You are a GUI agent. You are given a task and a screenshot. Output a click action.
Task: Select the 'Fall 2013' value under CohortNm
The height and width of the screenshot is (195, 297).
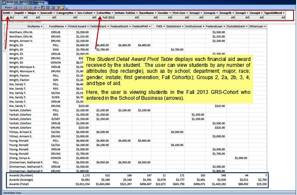tap(108, 17)
